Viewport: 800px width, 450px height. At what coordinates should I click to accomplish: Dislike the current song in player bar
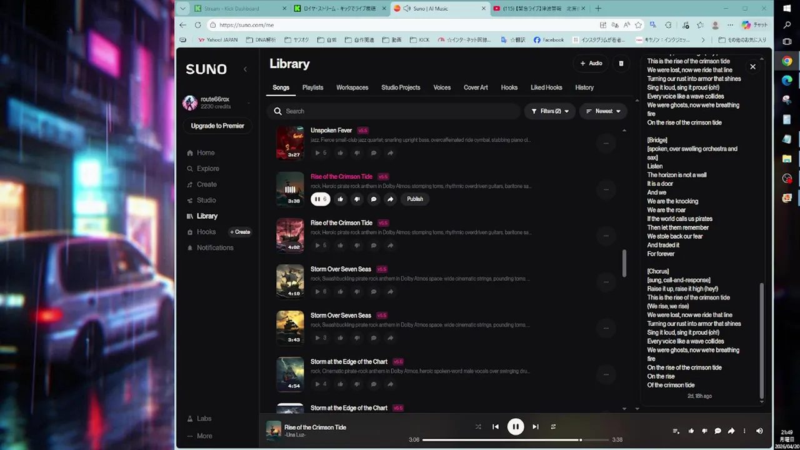[704, 431]
